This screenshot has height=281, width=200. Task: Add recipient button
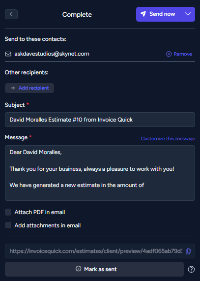coord(29,88)
